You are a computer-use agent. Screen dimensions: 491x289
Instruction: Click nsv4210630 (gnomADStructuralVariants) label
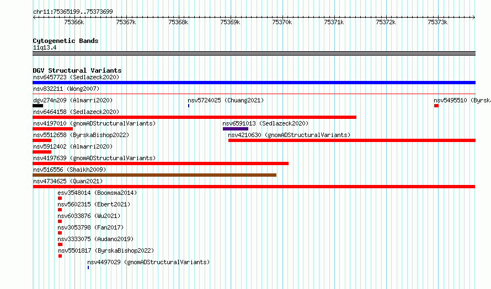pyautogui.click(x=289, y=135)
